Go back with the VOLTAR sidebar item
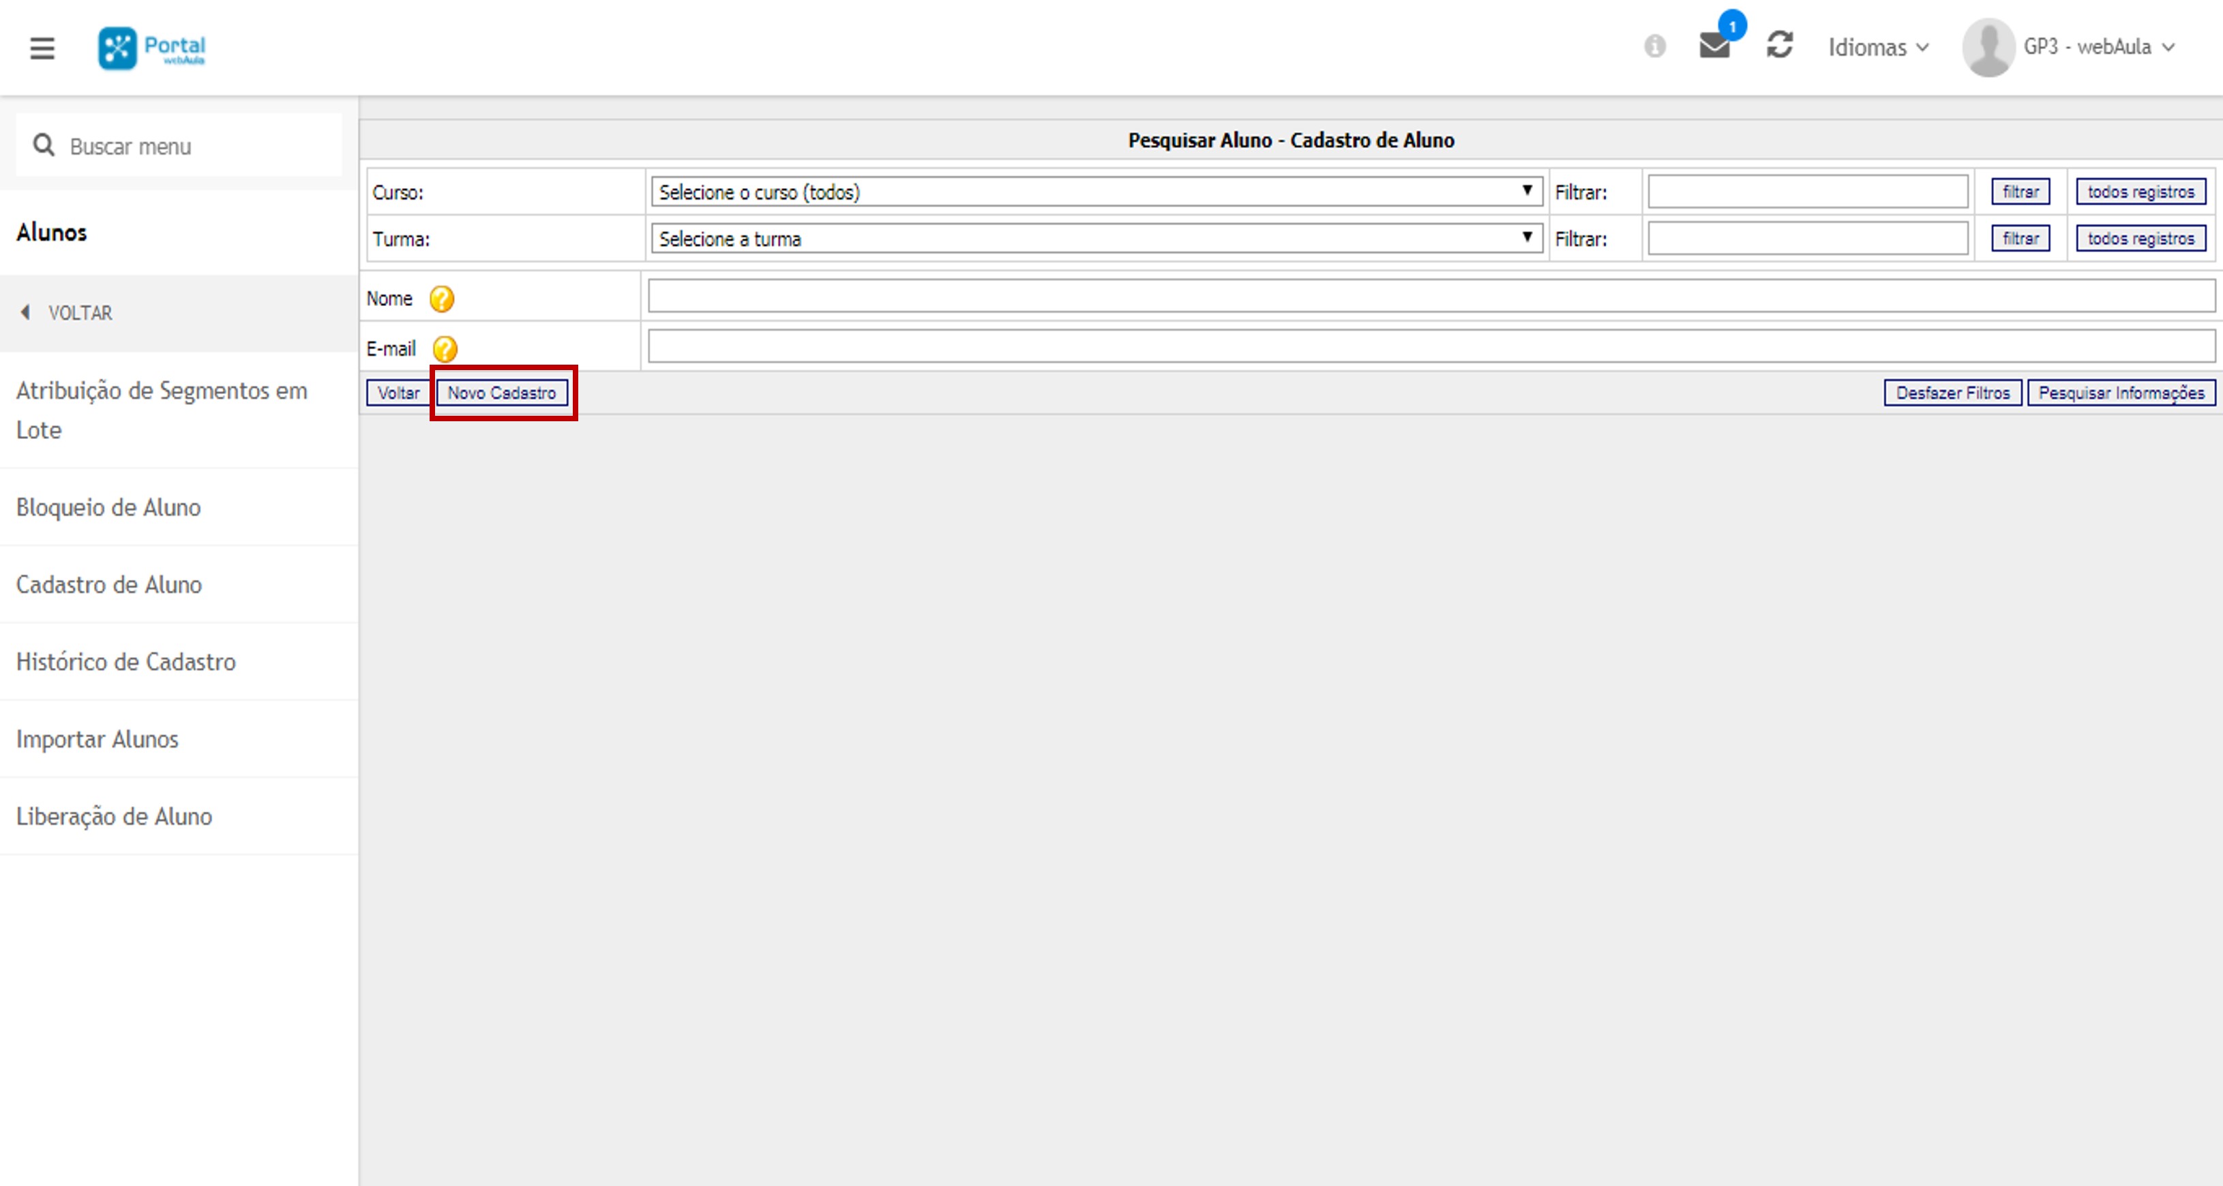 79,313
